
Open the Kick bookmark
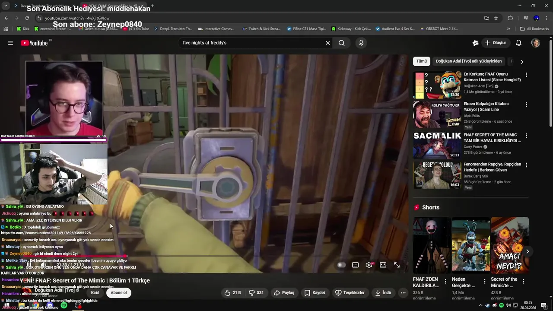[23, 29]
